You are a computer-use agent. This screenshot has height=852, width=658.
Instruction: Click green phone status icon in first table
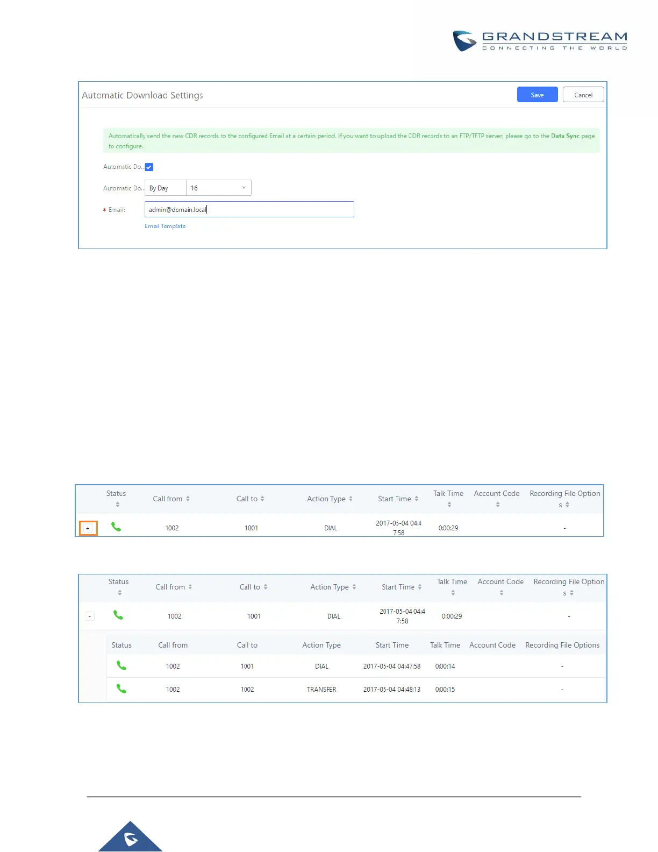[116, 527]
